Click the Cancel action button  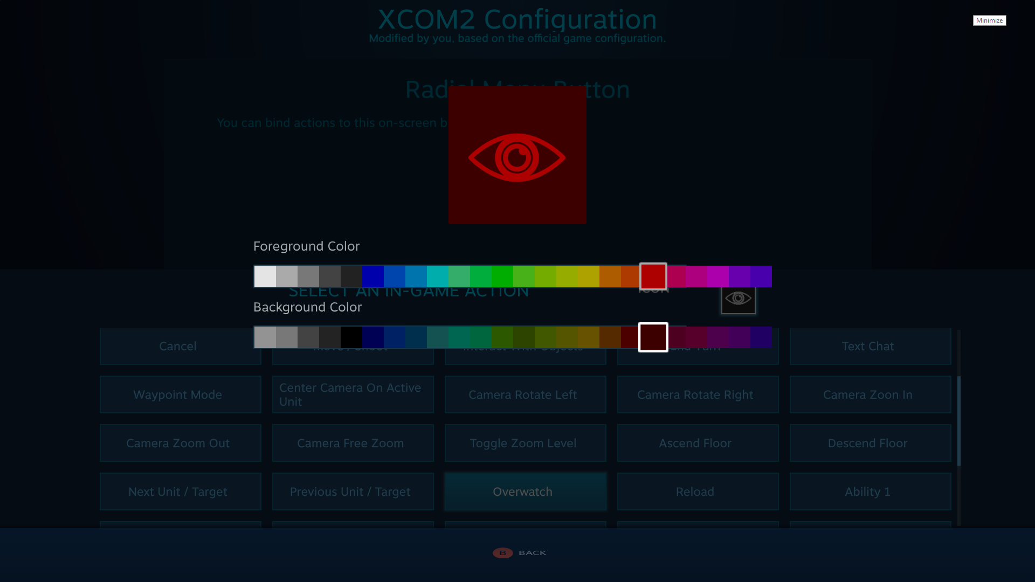pyautogui.click(x=177, y=346)
